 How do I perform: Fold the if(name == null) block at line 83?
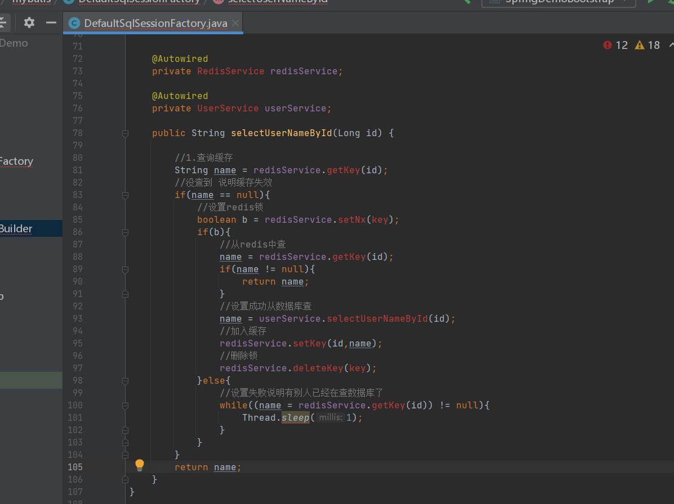pyautogui.click(x=125, y=195)
